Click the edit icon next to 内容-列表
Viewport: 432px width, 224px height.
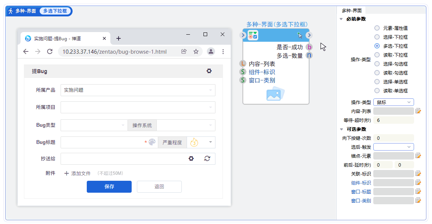(x=418, y=111)
